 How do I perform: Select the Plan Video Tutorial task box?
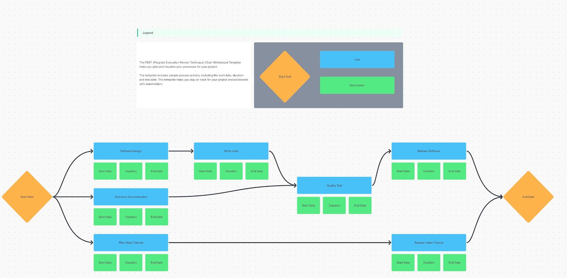[131, 243]
